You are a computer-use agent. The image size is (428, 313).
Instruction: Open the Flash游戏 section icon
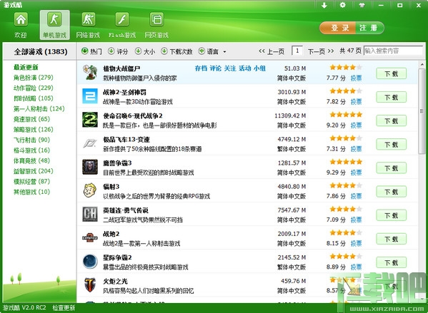coord(122,20)
